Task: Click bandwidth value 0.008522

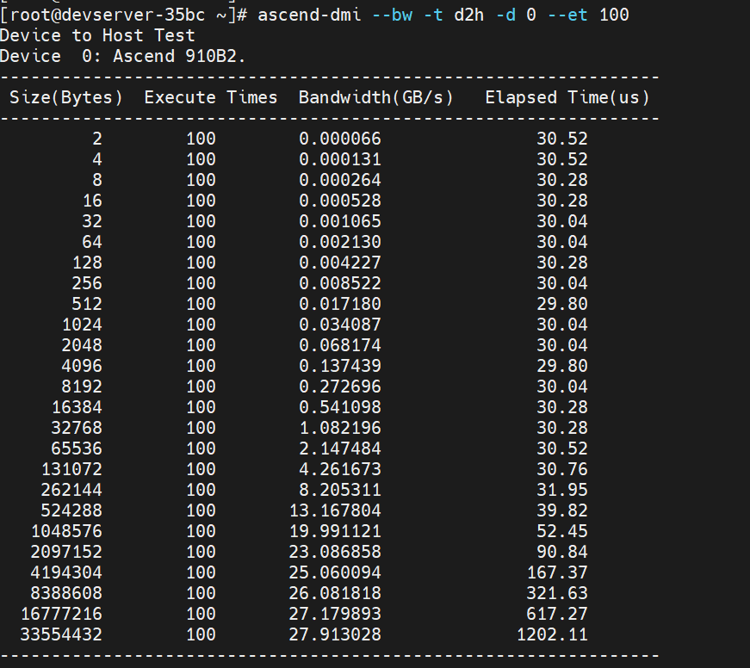Action: (x=340, y=283)
